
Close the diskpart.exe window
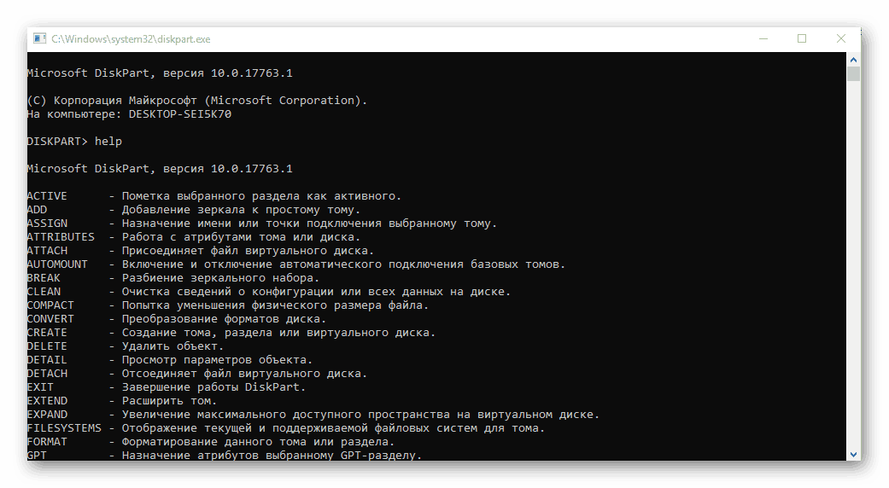click(x=841, y=38)
